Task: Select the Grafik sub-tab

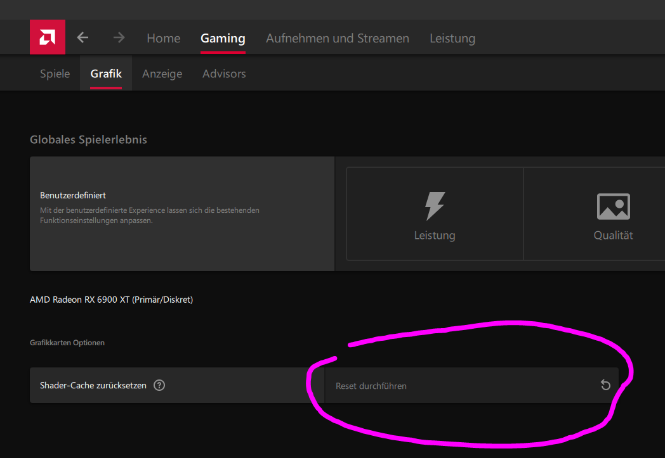Action: 106,73
